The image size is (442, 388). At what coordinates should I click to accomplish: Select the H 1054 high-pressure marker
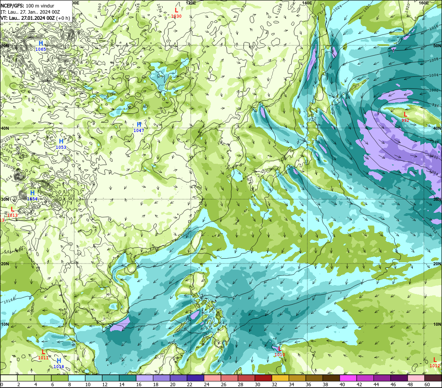click(32, 196)
